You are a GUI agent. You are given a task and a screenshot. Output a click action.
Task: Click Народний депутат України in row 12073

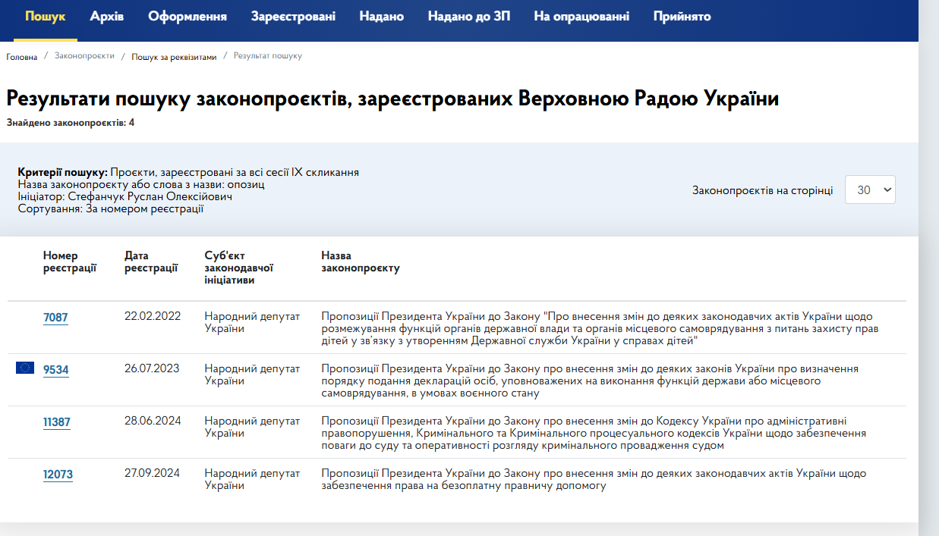pyautogui.click(x=253, y=479)
